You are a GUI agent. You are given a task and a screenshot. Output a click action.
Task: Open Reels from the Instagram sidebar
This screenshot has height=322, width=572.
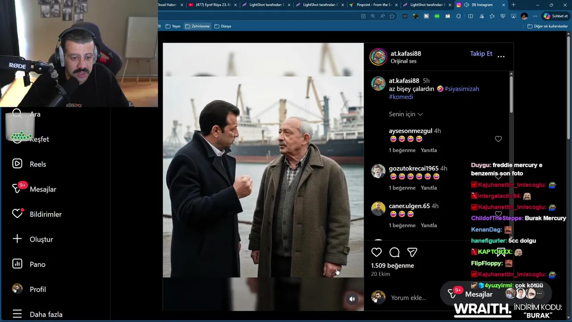[29, 164]
